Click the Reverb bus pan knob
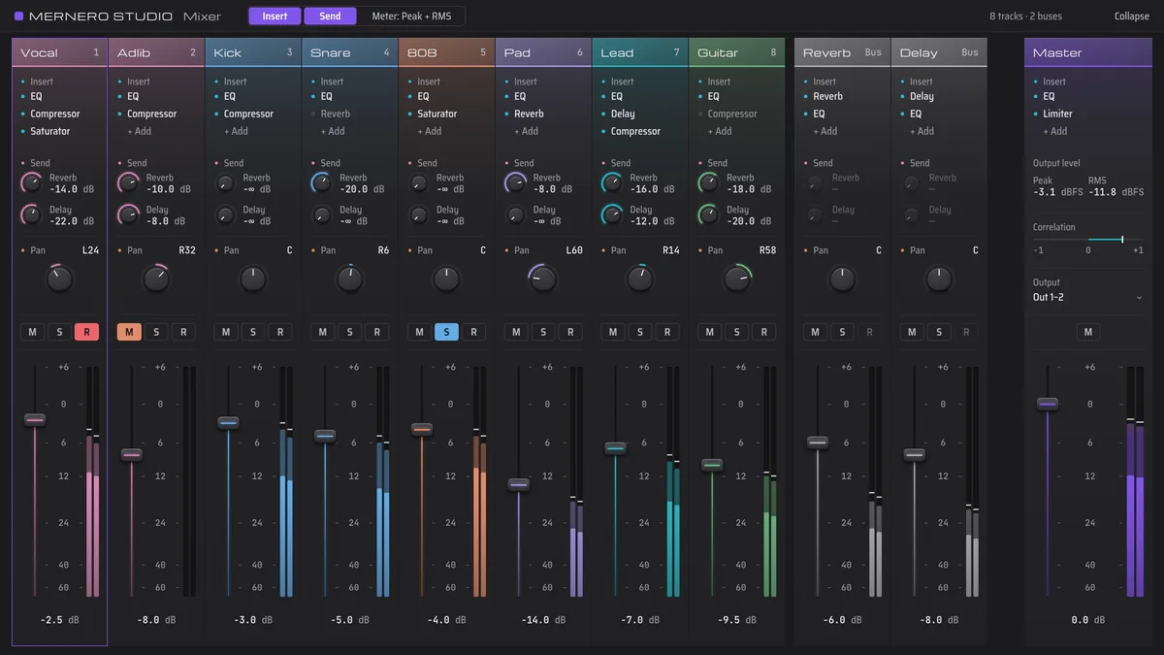The height and width of the screenshot is (655, 1164). 842,279
